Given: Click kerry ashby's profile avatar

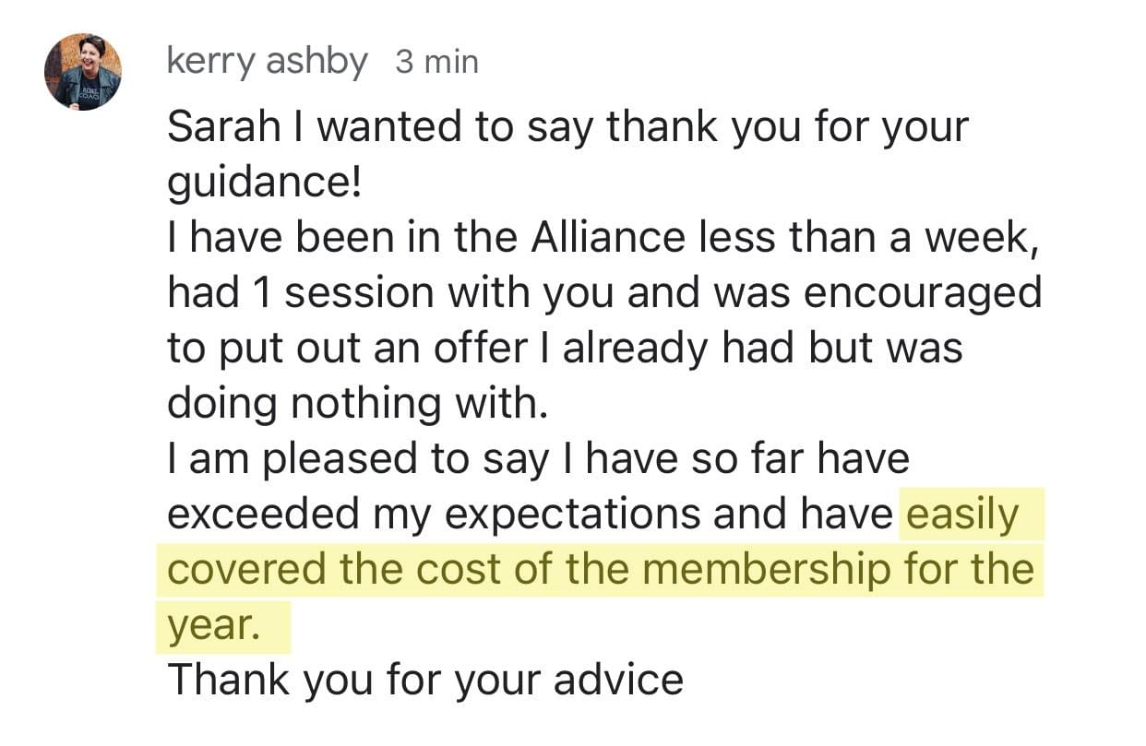Looking at the screenshot, I should [x=83, y=73].
